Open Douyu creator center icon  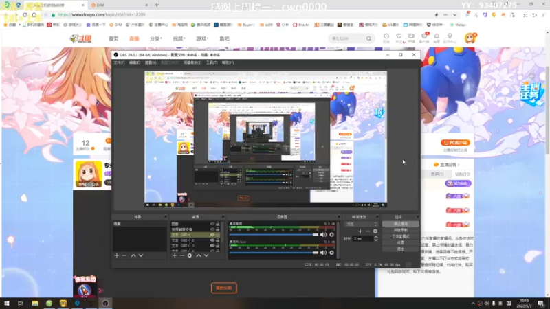(450, 38)
